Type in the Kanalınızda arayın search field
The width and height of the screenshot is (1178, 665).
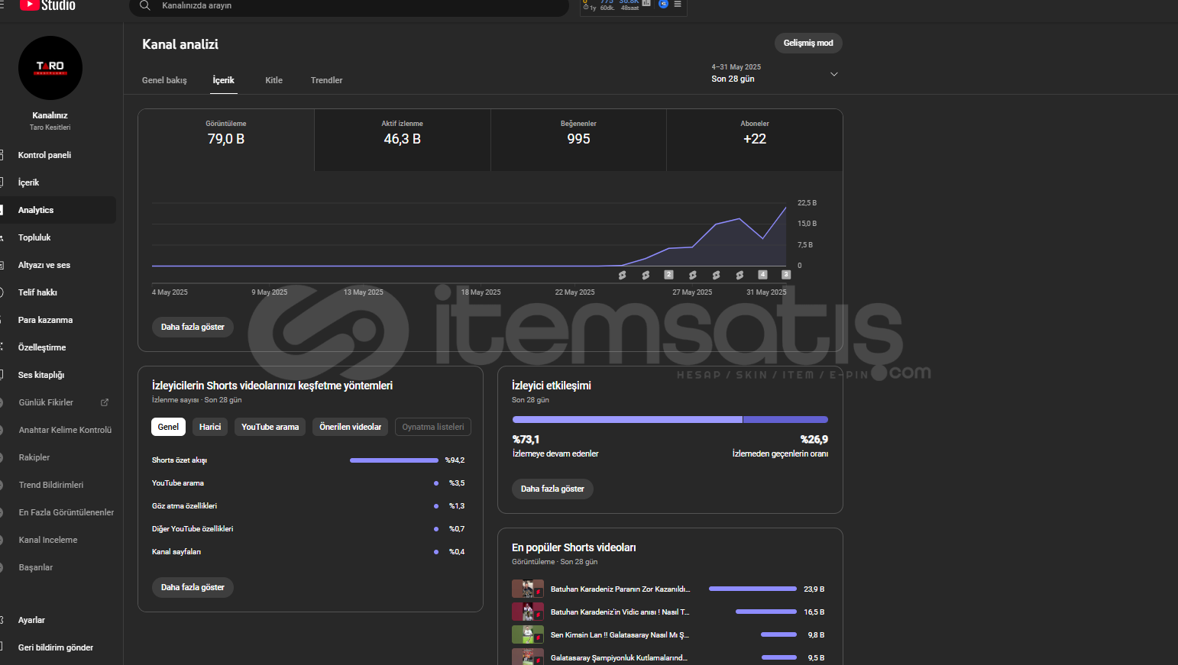pos(349,6)
